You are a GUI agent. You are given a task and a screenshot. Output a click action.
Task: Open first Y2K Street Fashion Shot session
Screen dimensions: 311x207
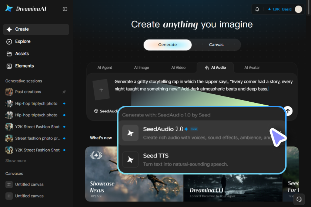click(x=36, y=127)
